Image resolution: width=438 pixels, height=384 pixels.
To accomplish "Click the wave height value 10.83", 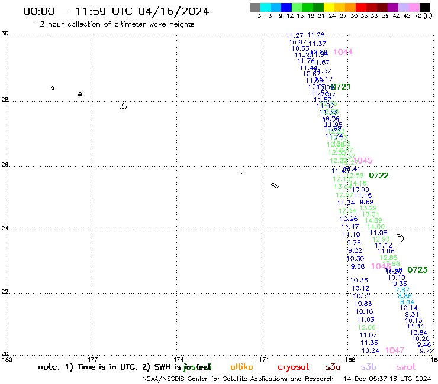I will tap(363, 304).
